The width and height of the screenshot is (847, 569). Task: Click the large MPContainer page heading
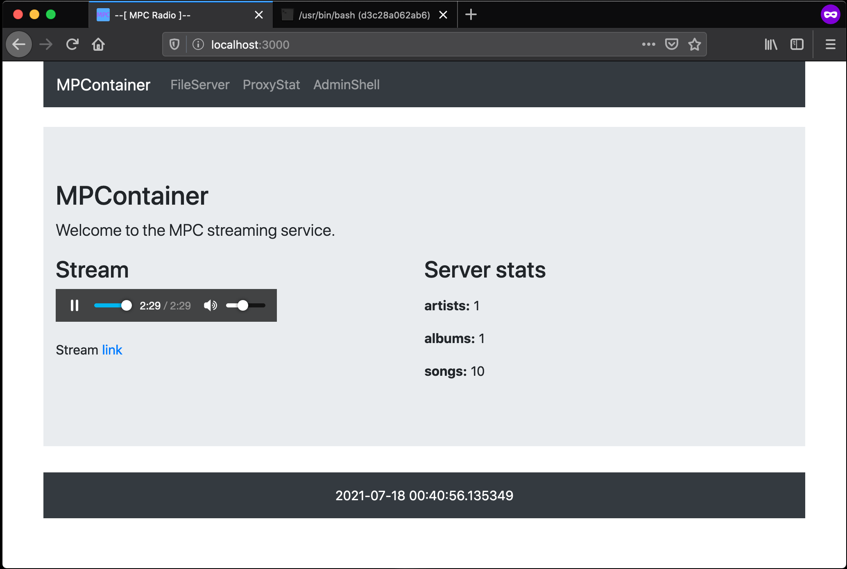(x=132, y=196)
